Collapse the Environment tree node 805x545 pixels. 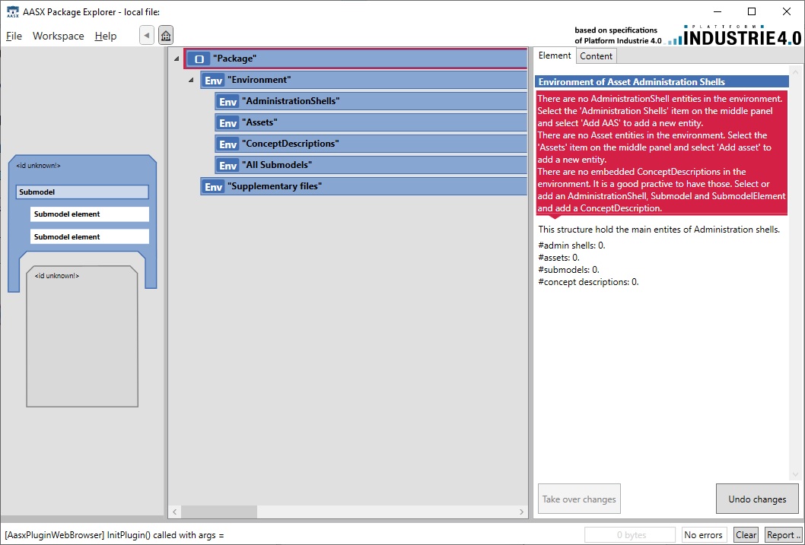[x=191, y=80]
